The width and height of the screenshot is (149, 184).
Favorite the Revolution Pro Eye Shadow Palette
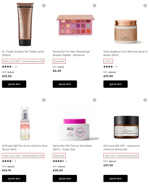(x=94, y=6)
